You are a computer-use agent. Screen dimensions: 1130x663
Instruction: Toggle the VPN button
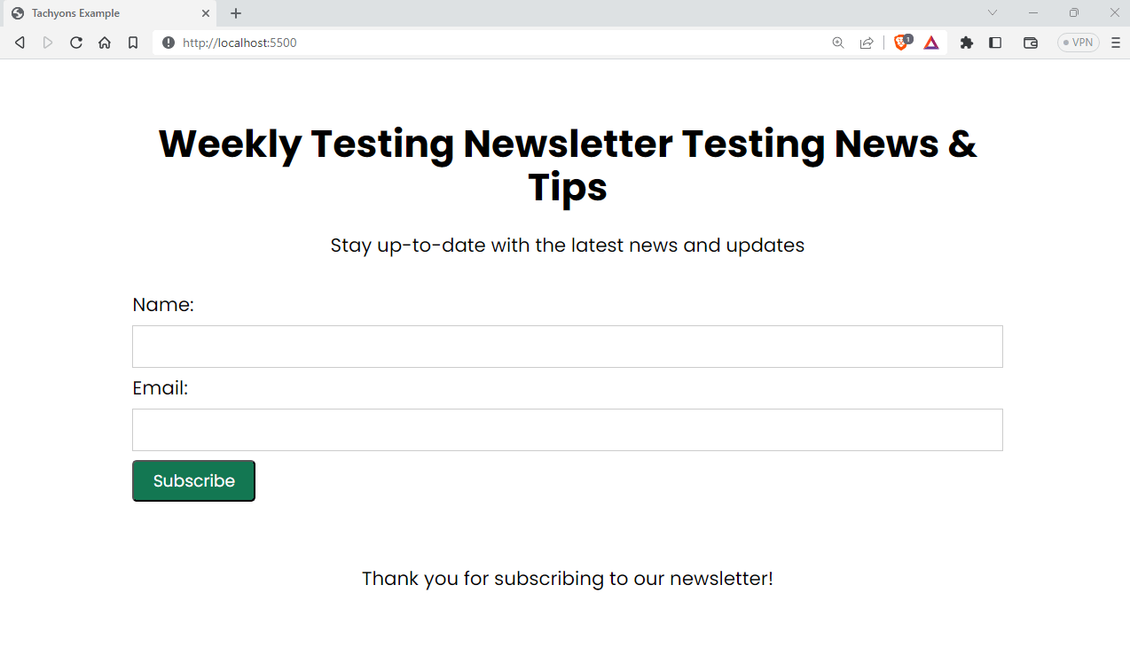point(1078,43)
